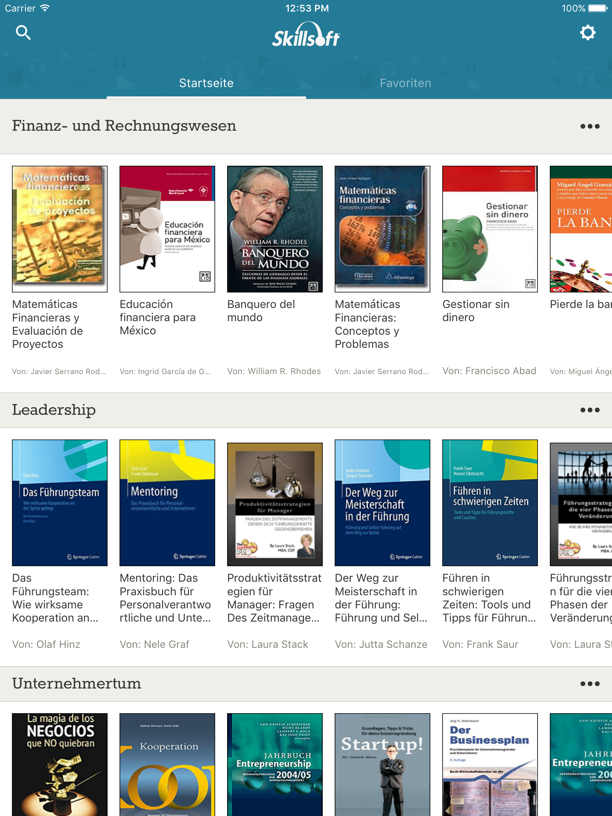Viewport: 612px width, 816px height.
Task: Select title 'Das Führungsteam: Wie wirksame Kooperation'
Action: [x=55, y=598]
